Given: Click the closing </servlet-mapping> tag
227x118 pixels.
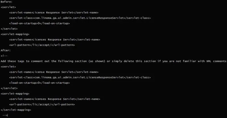Looking at the screenshot, I should [x=16, y=110].
